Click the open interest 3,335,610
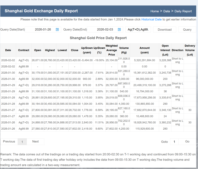This screenshot has width=198, height=169. pos(165,98)
